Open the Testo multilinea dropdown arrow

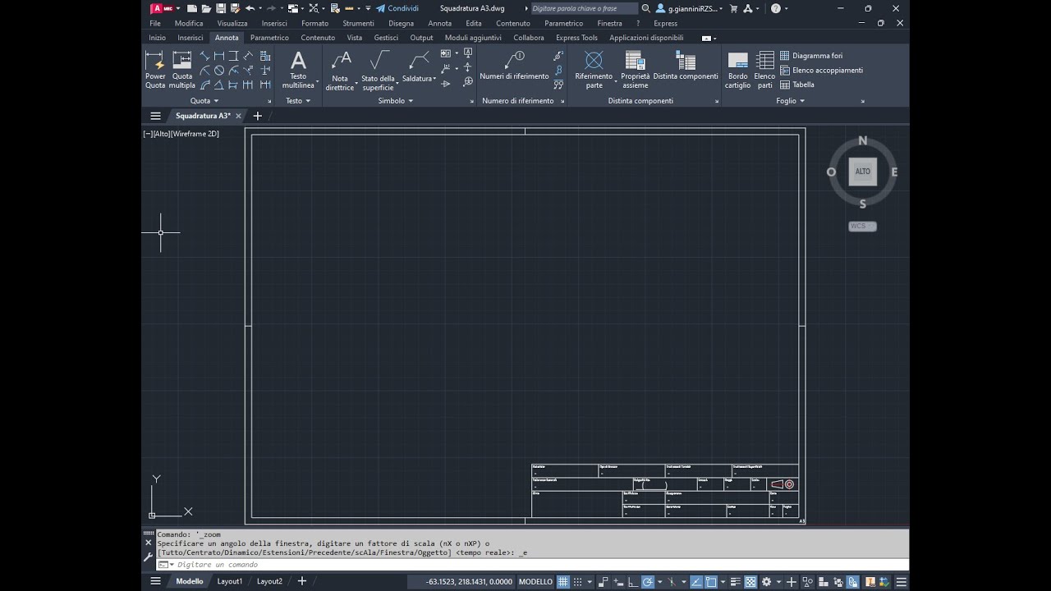pyautogui.click(x=317, y=82)
